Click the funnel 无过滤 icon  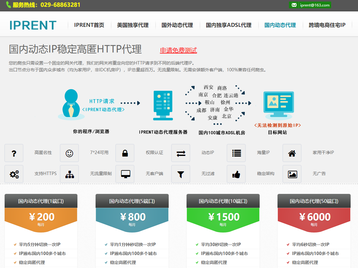pyautogui.click(x=181, y=174)
